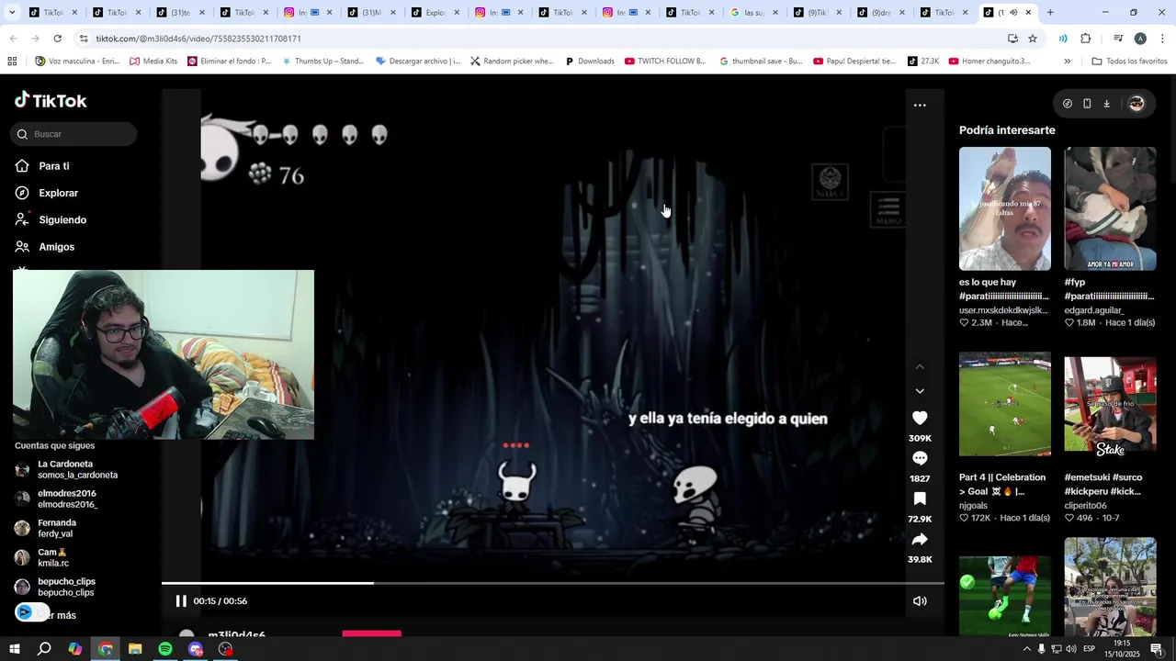Open File Explorer from the taskbar
Screen dimensions: 1176x661
coord(135,649)
